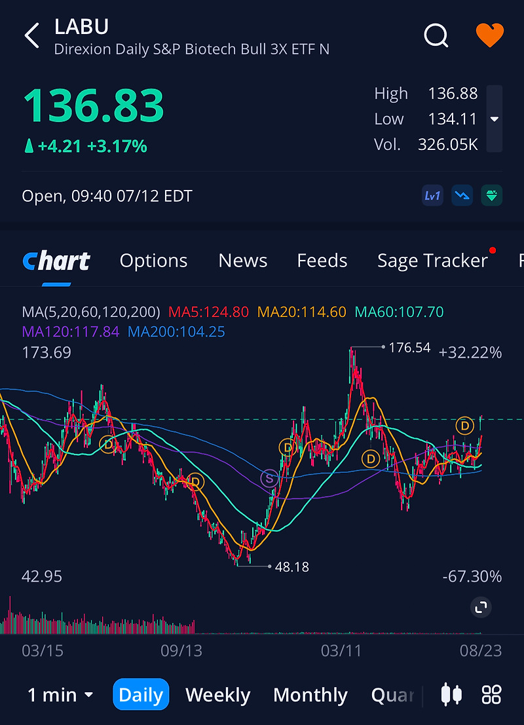Click MA(5,20,60,120,200) indicator settings
Viewport: 524px width, 725px height.
coord(91,312)
